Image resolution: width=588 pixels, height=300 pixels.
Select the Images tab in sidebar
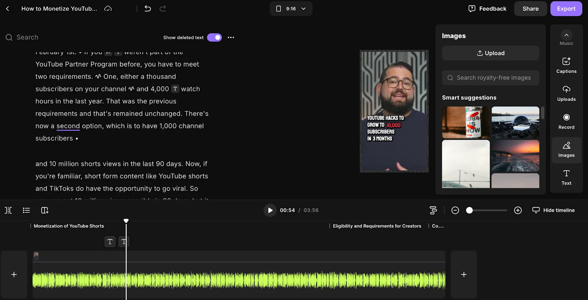tap(566, 149)
